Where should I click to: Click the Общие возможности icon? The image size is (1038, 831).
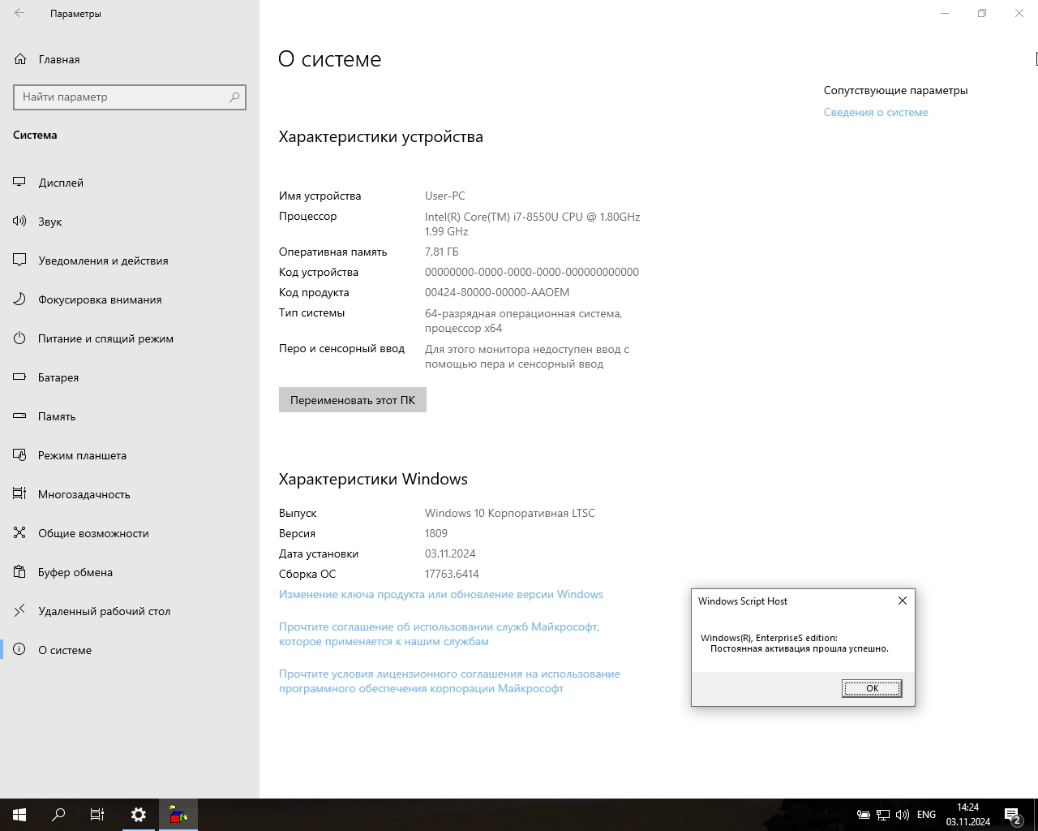pyautogui.click(x=19, y=532)
